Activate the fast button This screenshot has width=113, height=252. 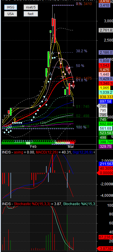click(x=31, y=14)
